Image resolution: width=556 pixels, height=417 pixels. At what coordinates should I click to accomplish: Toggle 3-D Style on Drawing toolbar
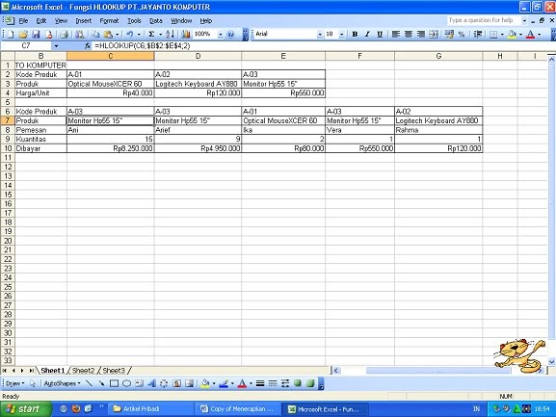coord(310,383)
